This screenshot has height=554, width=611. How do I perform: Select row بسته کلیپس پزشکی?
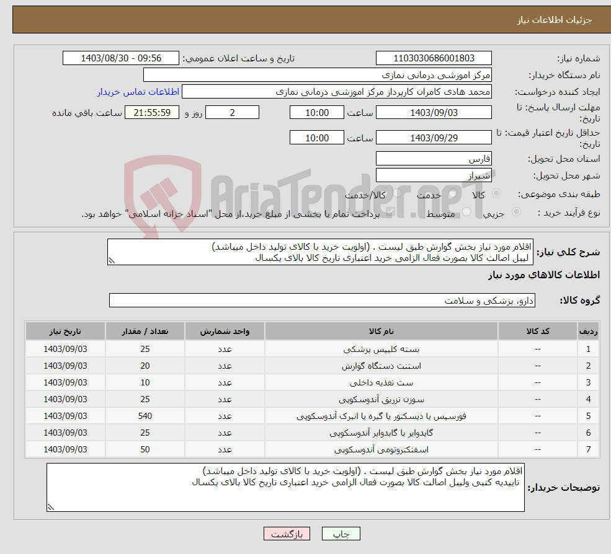tap(312, 349)
